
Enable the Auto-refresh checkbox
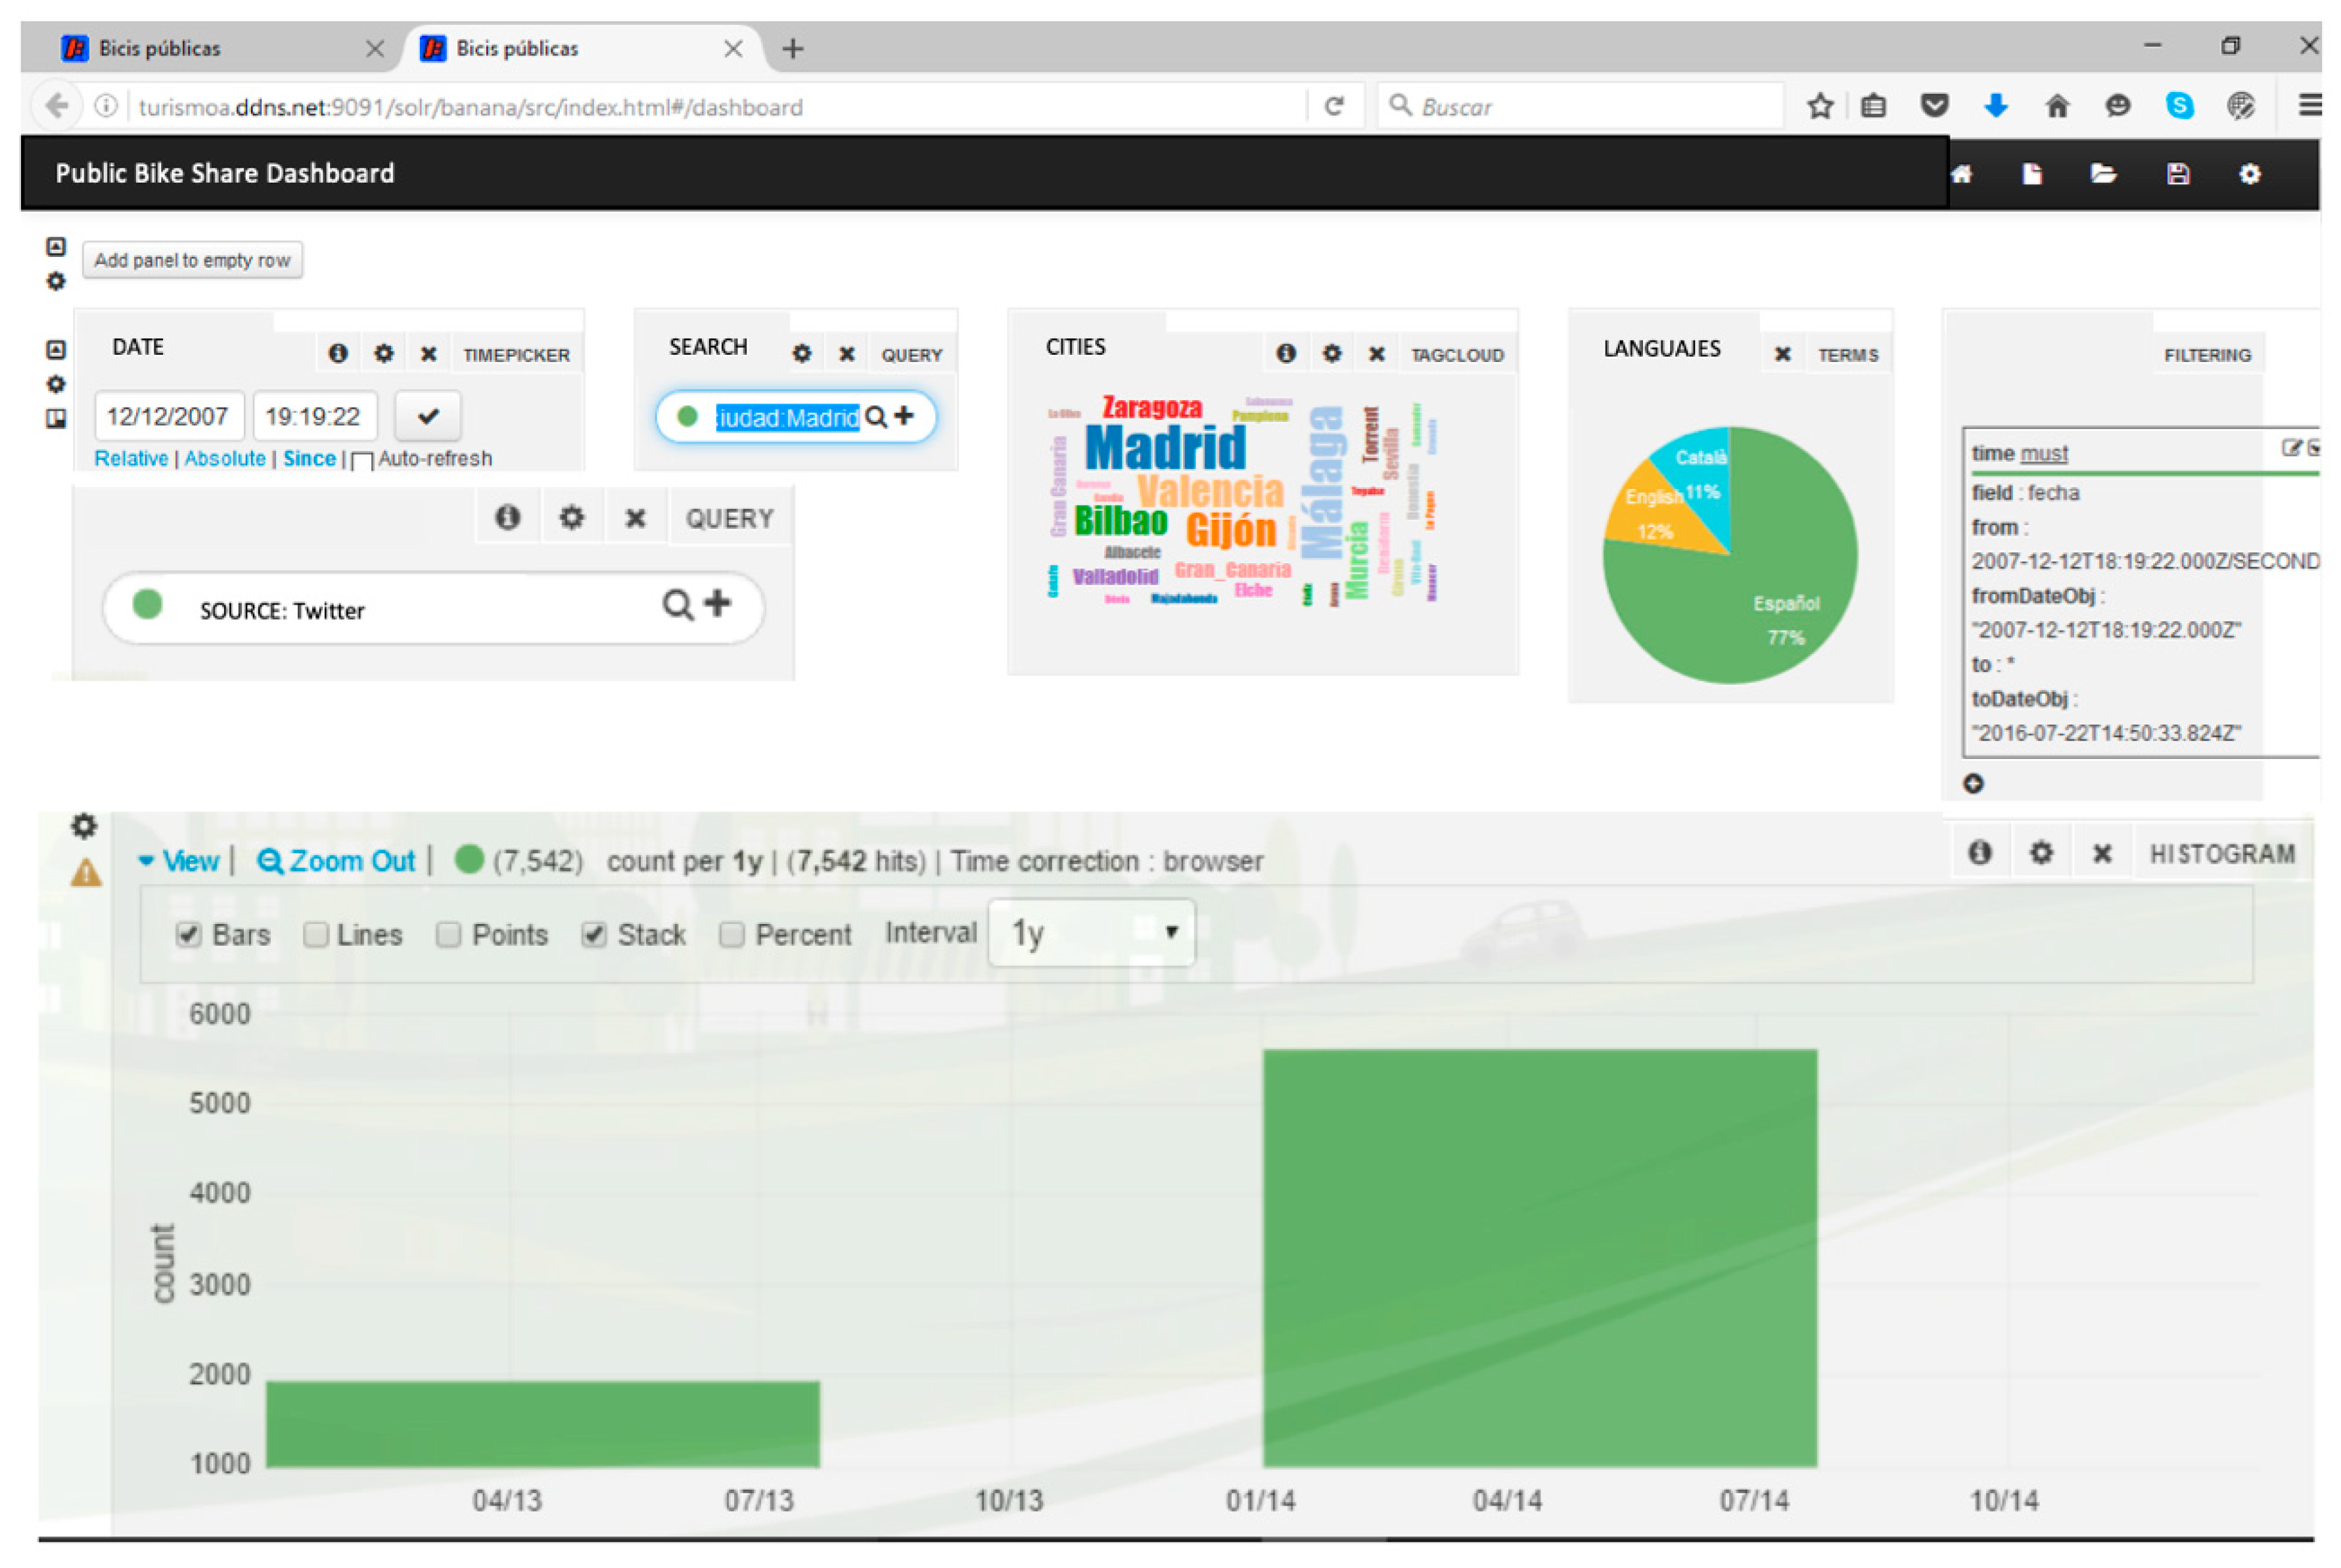click(362, 461)
